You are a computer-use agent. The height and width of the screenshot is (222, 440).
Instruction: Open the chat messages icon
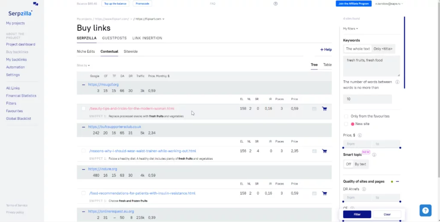(35, 4)
